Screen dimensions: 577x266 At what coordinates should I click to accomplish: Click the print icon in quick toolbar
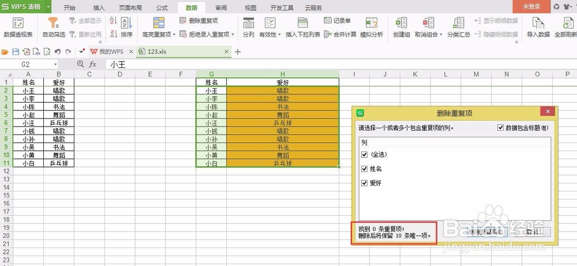[36, 52]
